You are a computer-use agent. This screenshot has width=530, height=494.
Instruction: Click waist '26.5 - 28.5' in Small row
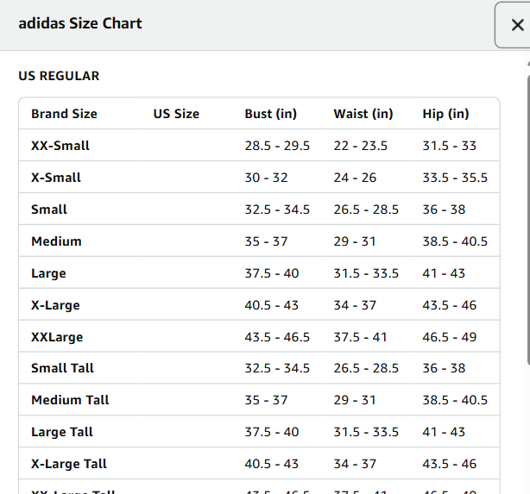click(366, 209)
